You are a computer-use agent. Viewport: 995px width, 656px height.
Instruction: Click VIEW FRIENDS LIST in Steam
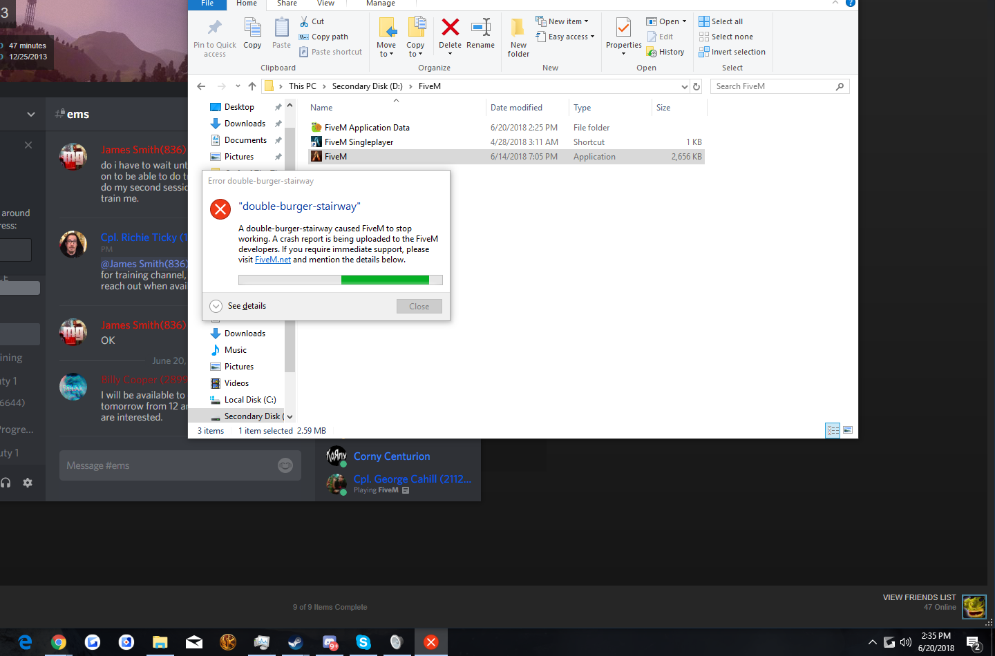point(919,597)
